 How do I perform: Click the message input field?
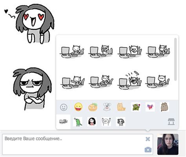pyautogui.click(x=77, y=144)
